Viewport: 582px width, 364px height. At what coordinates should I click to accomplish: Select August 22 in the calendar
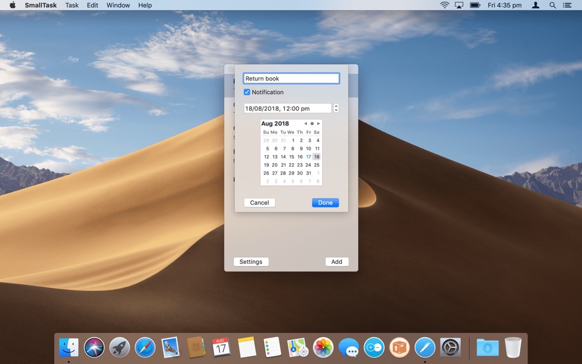pos(292,165)
